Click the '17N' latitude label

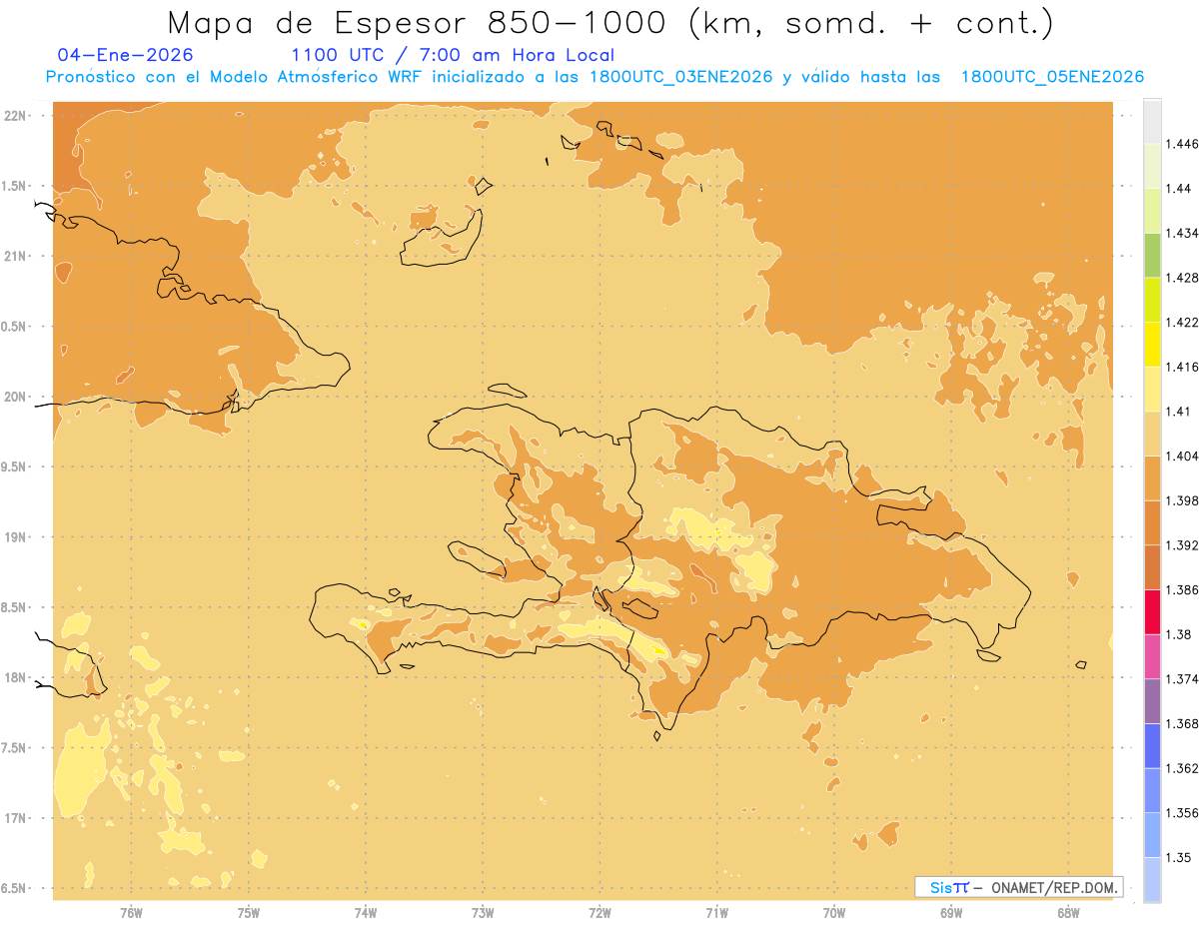pos(17,818)
